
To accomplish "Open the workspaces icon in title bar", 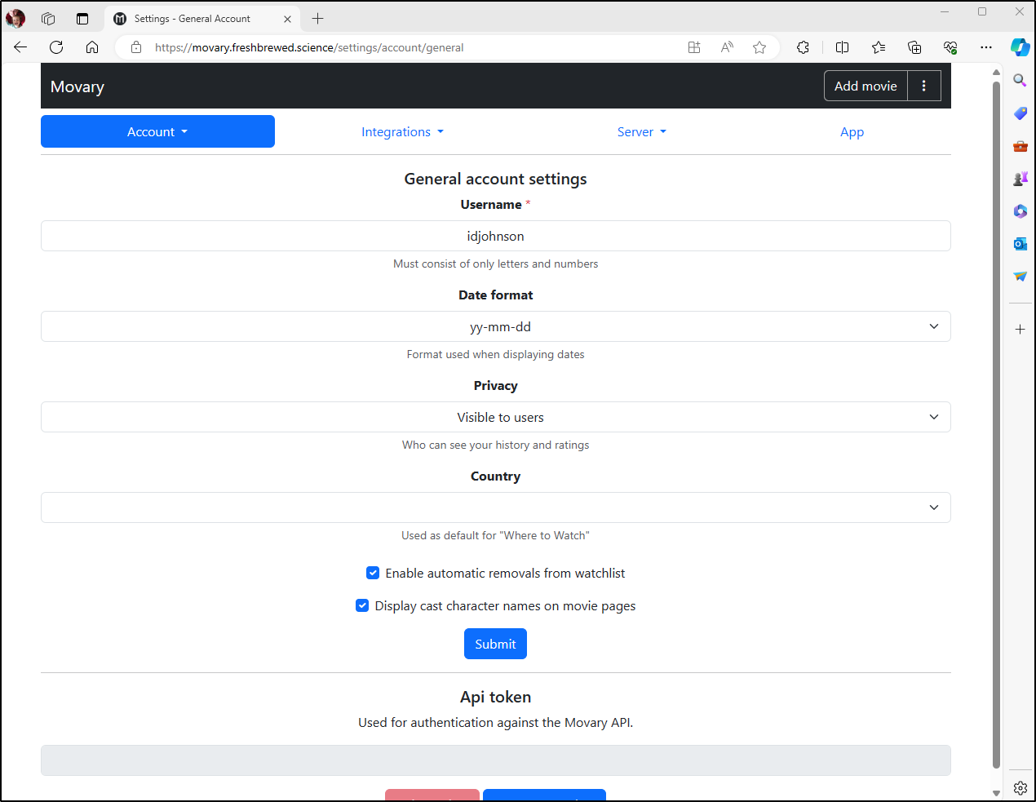I will [x=48, y=18].
